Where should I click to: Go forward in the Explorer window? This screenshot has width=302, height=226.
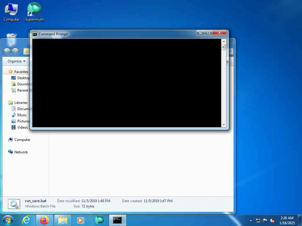click(x=15, y=51)
